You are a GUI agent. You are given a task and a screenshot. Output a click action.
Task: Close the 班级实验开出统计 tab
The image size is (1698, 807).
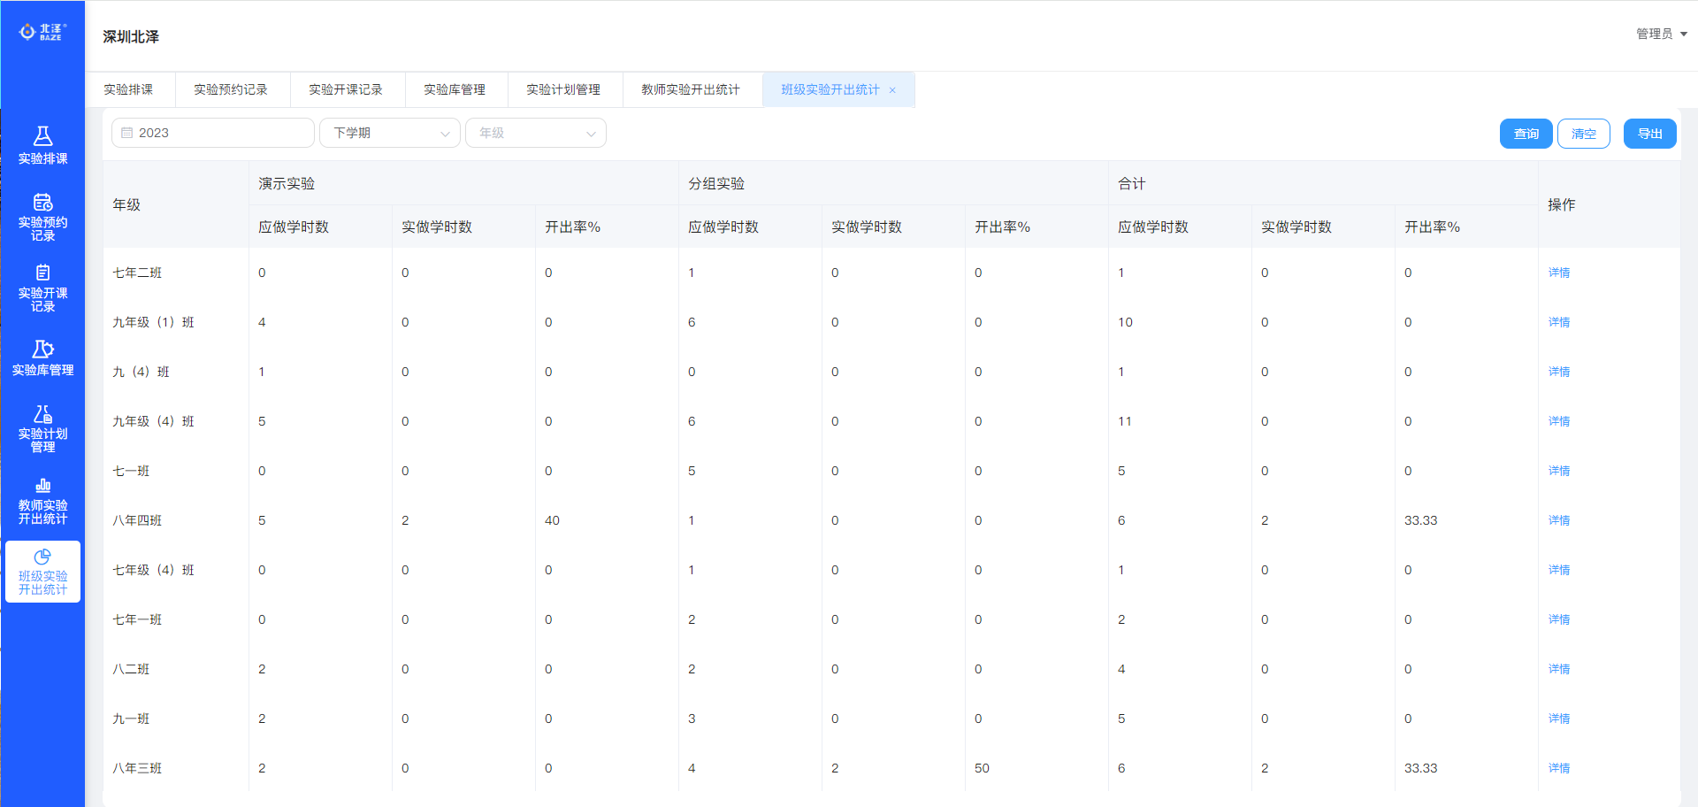892,90
